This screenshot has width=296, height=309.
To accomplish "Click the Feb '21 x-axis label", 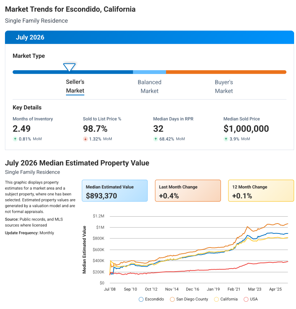I will coord(234,289).
